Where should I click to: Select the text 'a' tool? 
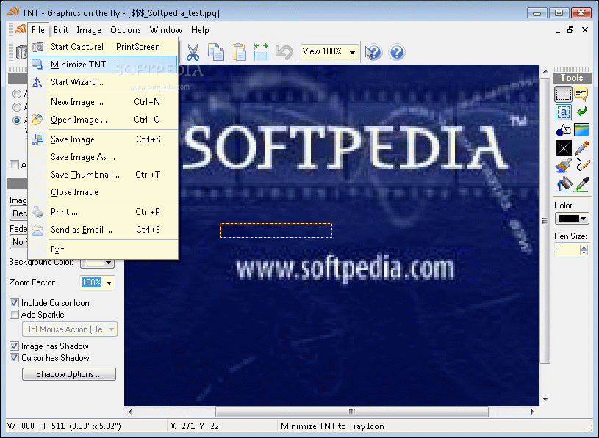pyautogui.click(x=564, y=112)
